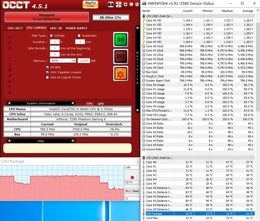Click clock icon for Bus Clock row
The image size is (260, 221).
click(144, 72)
